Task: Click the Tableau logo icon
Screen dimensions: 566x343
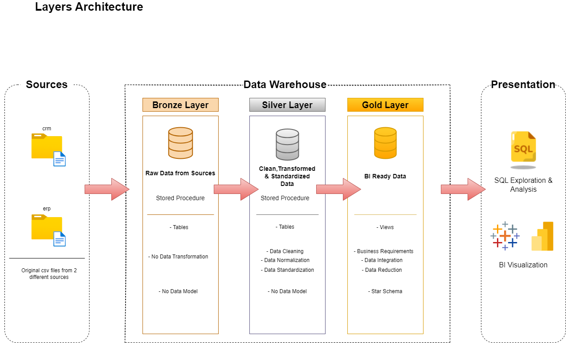Action: [505, 236]
